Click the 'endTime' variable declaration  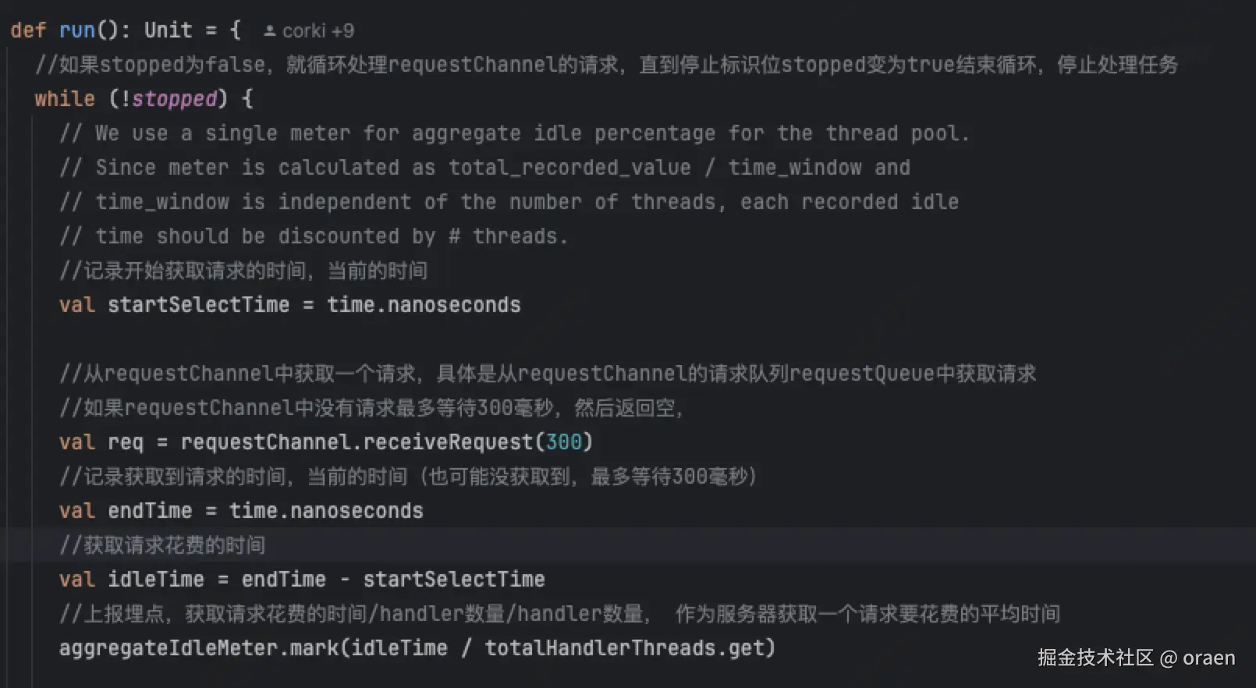pyautogui.click(x=150, y=511)
